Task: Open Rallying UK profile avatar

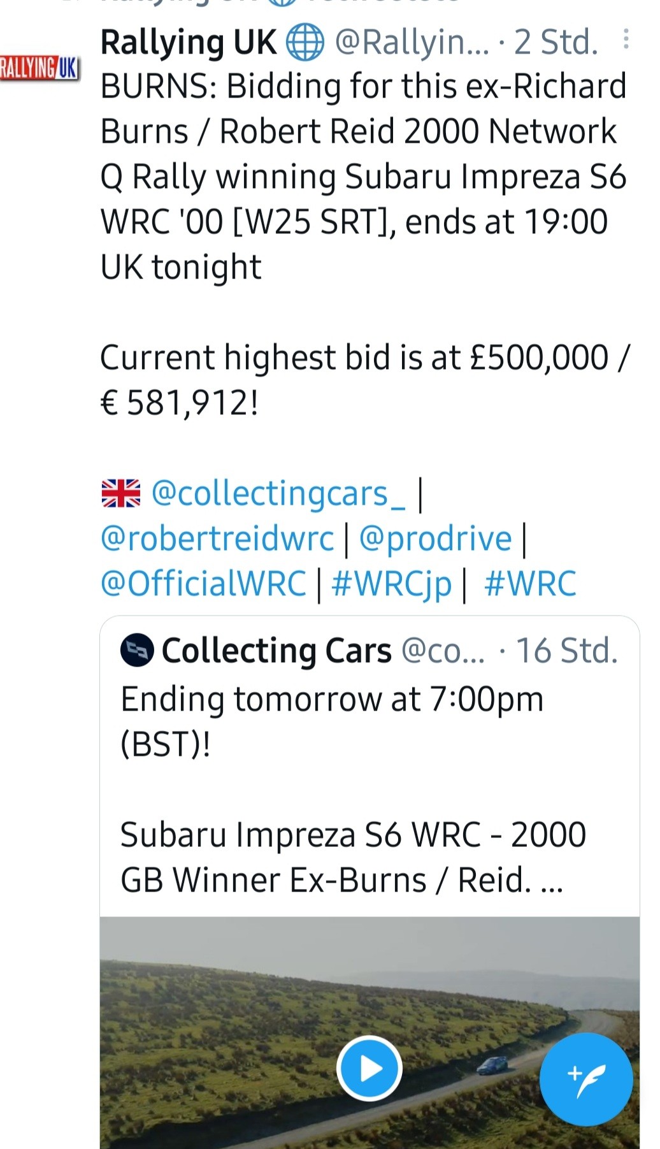Action: (39, 67)
